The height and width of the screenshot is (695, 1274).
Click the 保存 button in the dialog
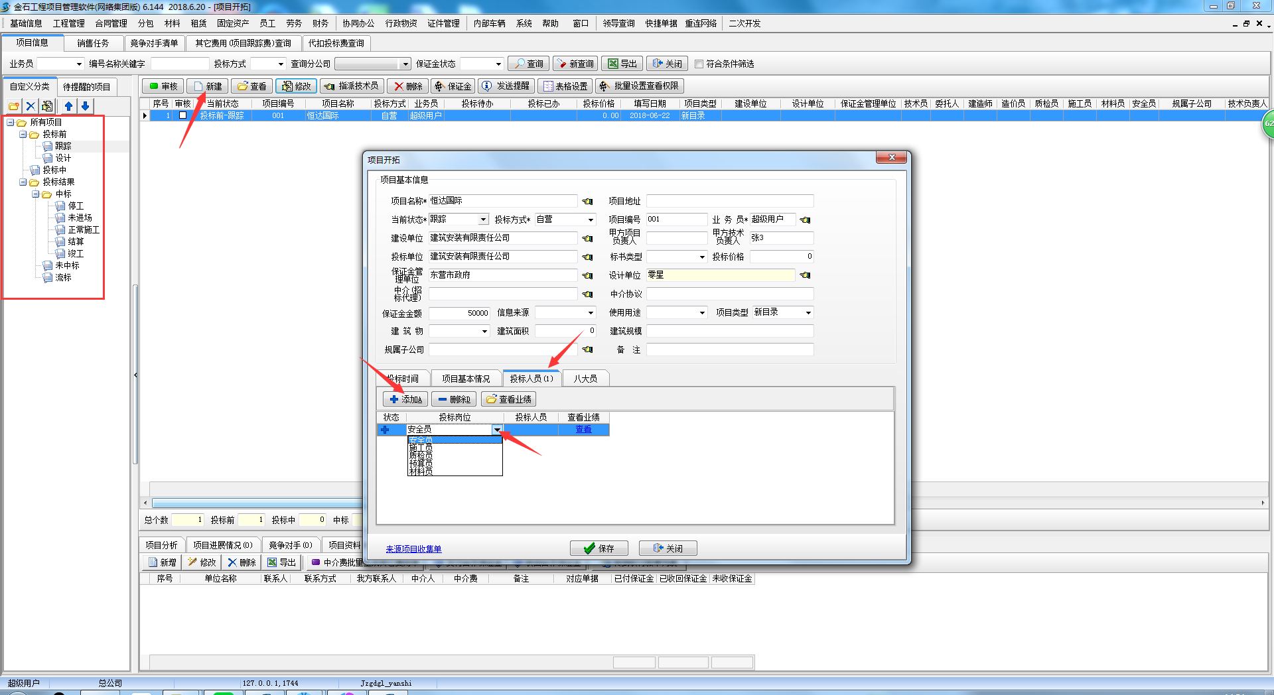(x=599, y=548)
